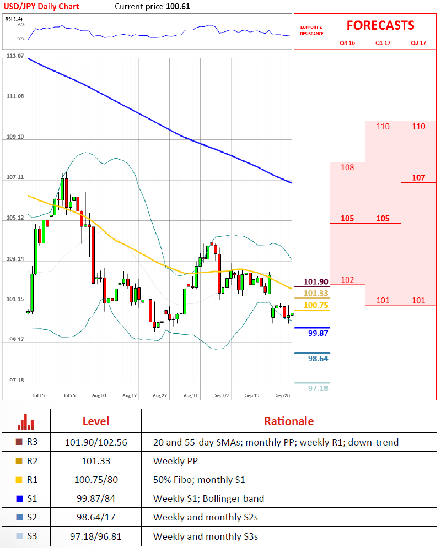Screen dimensions: 441x548
Task: Click the 99.87/84 level cell
Action: click(x=96, y=498)
